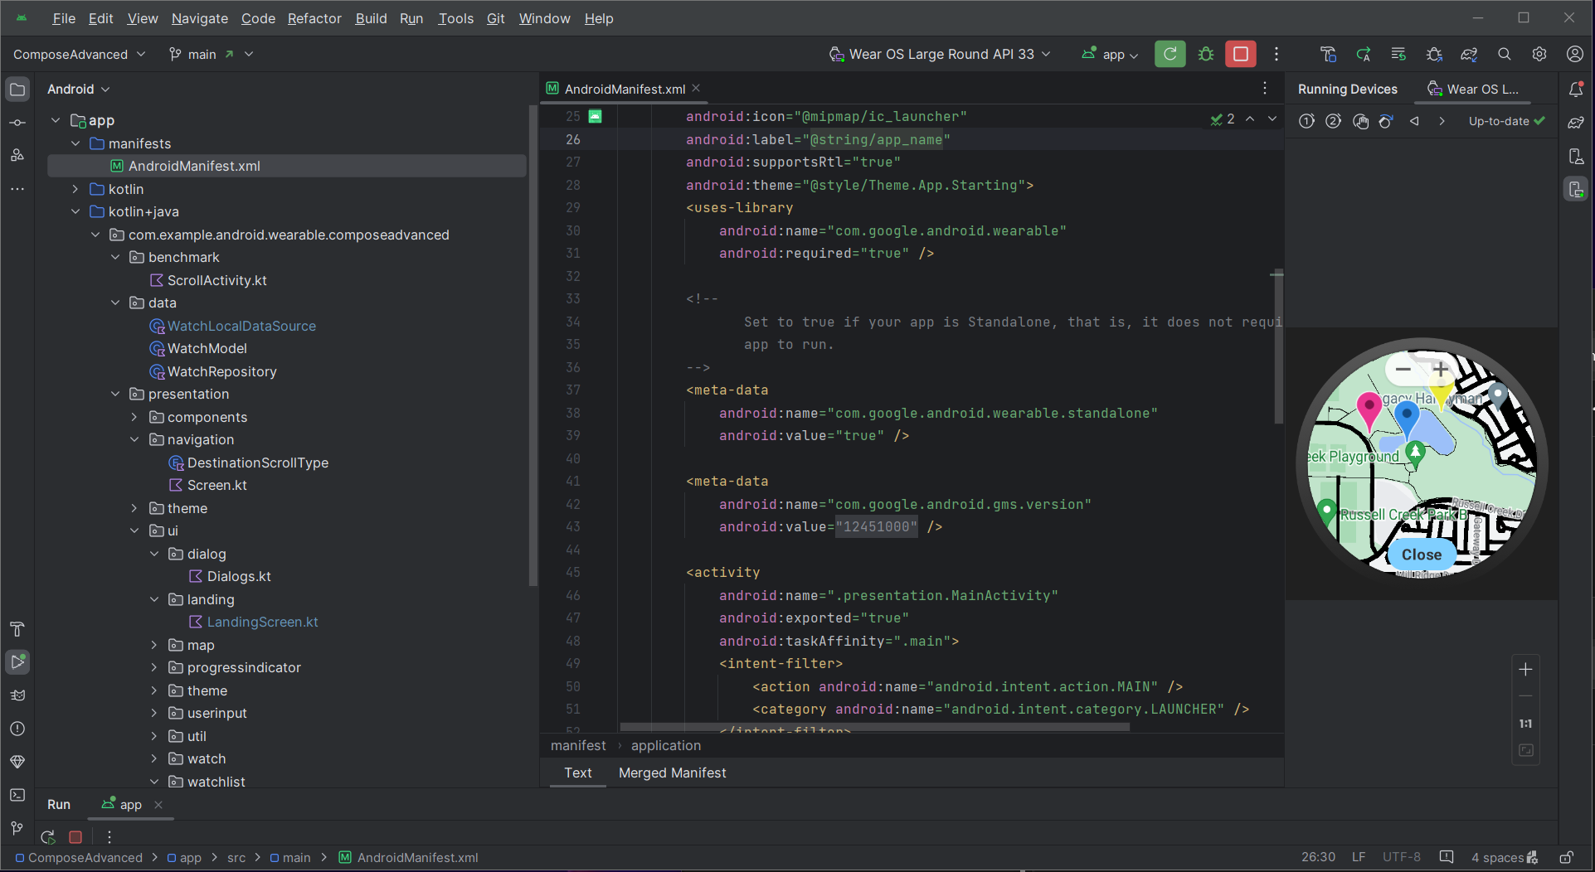Stop the running app with red square
1595x872 pixels.
pyautogui.click(x=1241, y=54)
